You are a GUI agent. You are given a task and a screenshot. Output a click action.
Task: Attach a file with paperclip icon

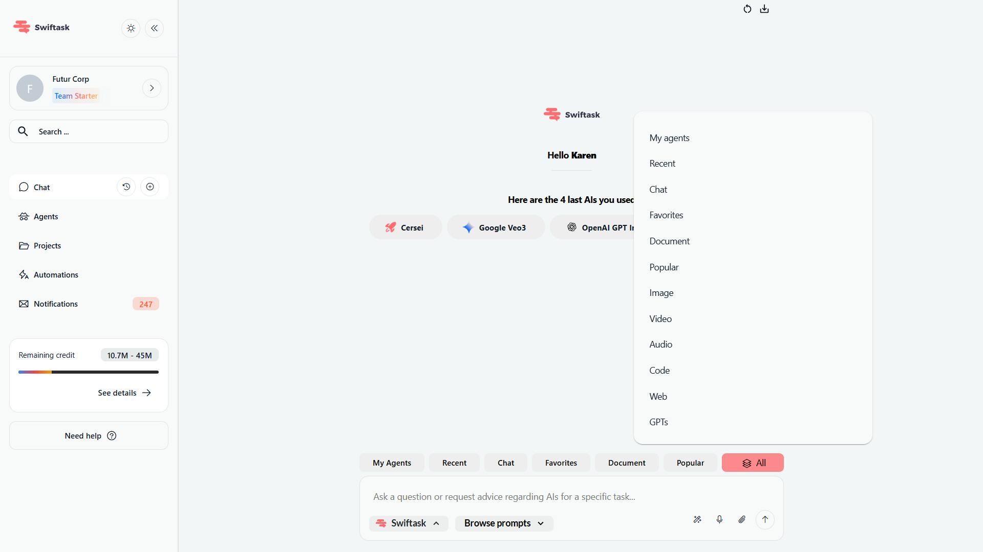coord(742,520)
